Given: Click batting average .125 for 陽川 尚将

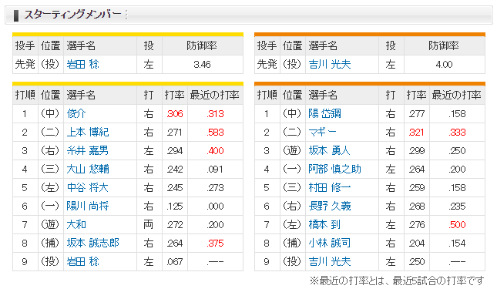Looking at the screenshot, I should [x=175, y=206].
